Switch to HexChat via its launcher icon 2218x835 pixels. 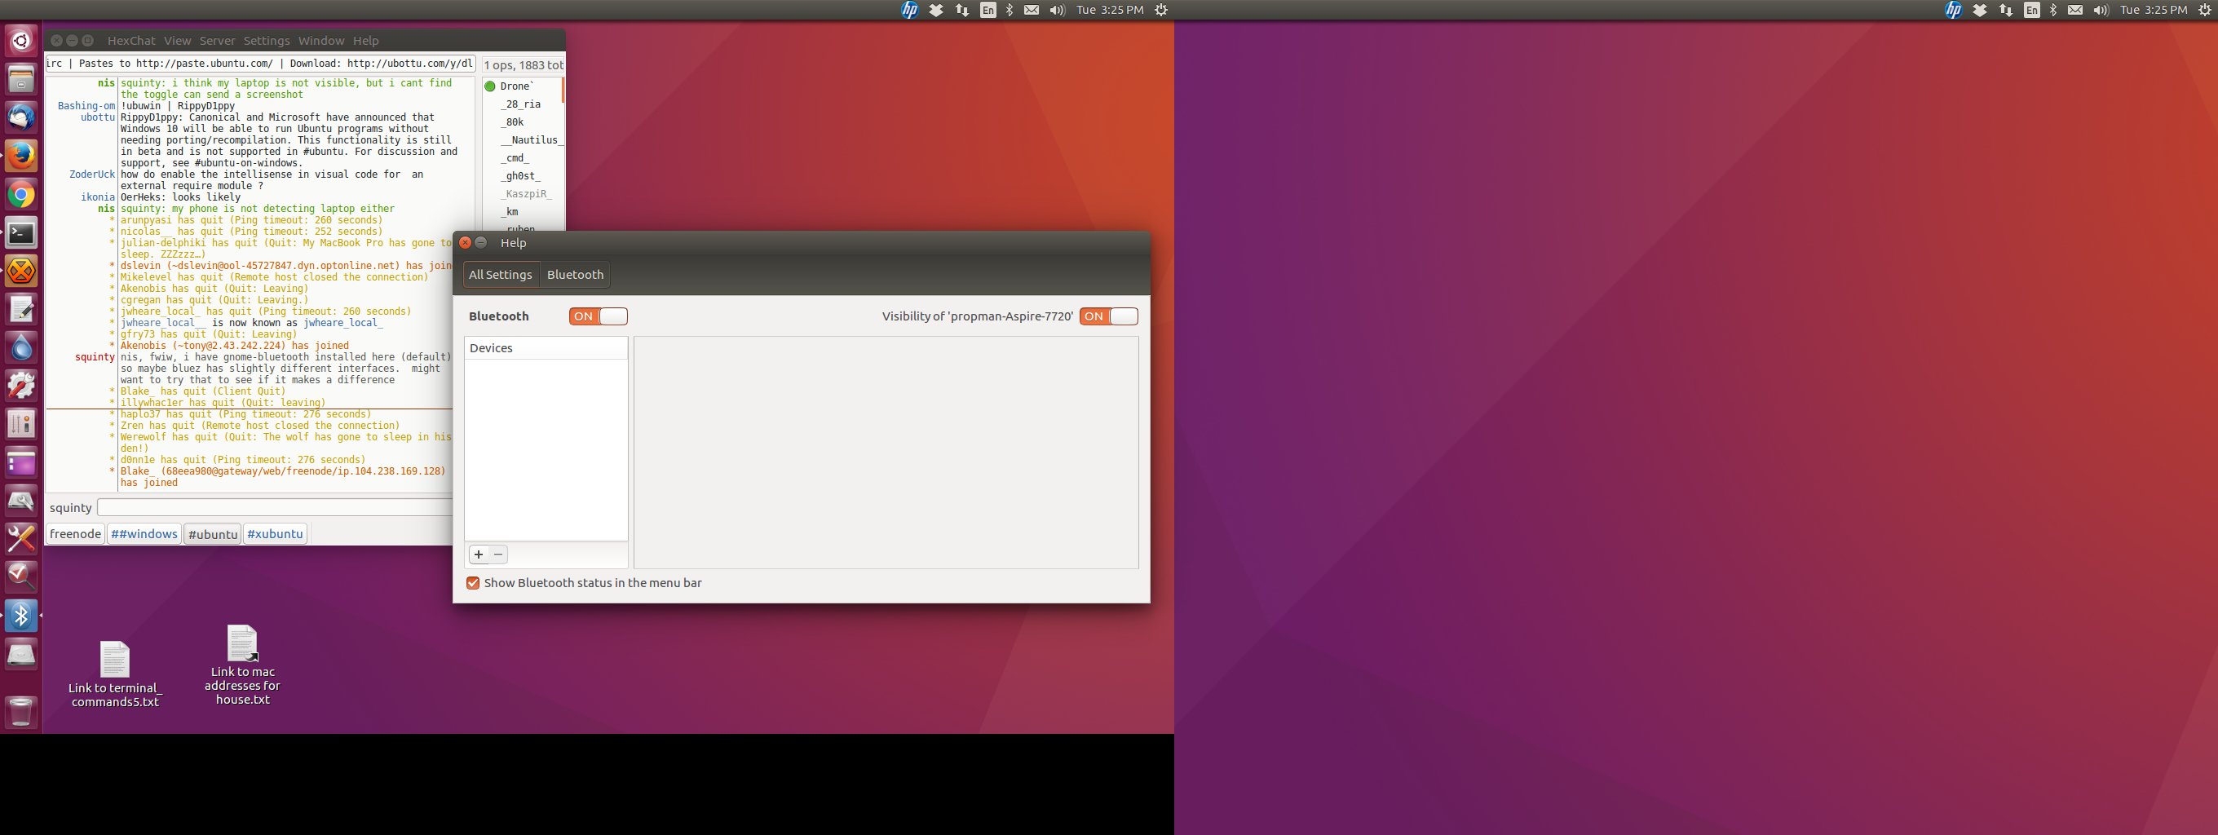coord(20,272)
